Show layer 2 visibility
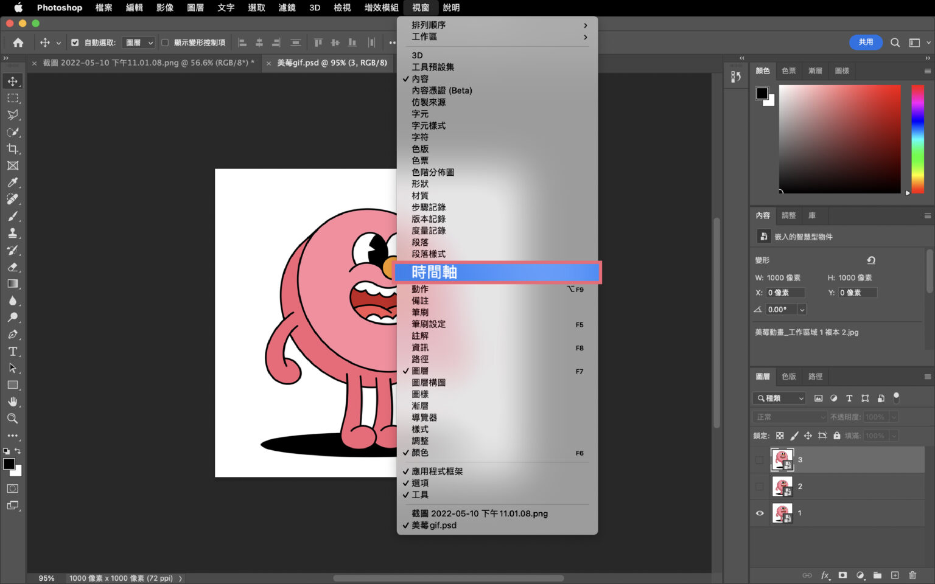935x584 pixels. coord(759,487)
